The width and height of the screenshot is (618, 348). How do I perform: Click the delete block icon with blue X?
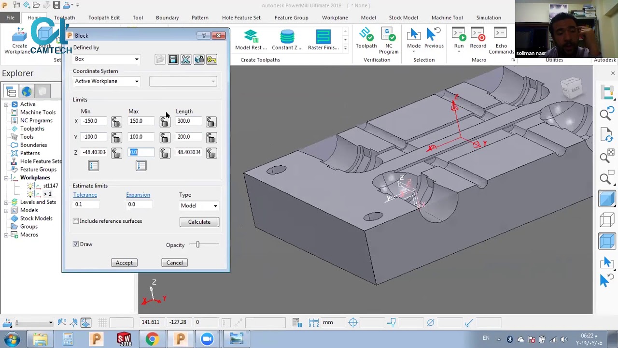[x=186, y=59]
